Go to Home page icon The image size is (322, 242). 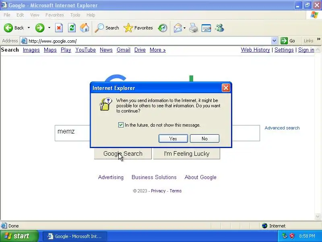pyautogui.click(x=85, y=28)
